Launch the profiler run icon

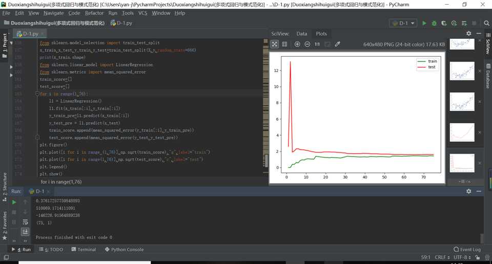454,23
